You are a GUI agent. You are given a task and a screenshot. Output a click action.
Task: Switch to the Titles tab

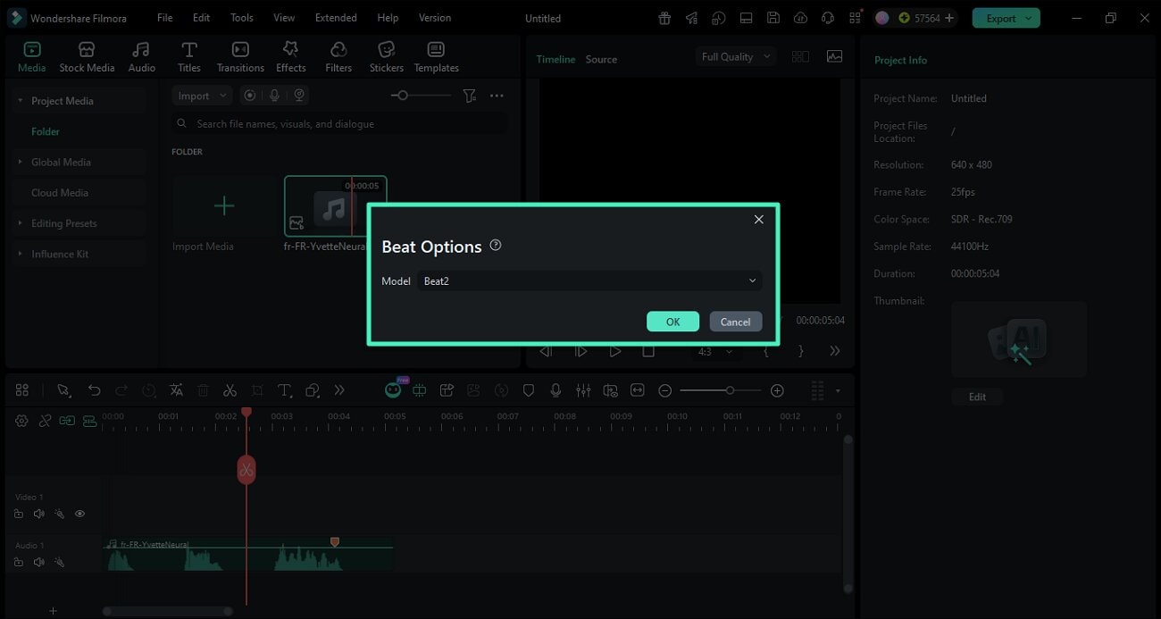tap(188, 57)
